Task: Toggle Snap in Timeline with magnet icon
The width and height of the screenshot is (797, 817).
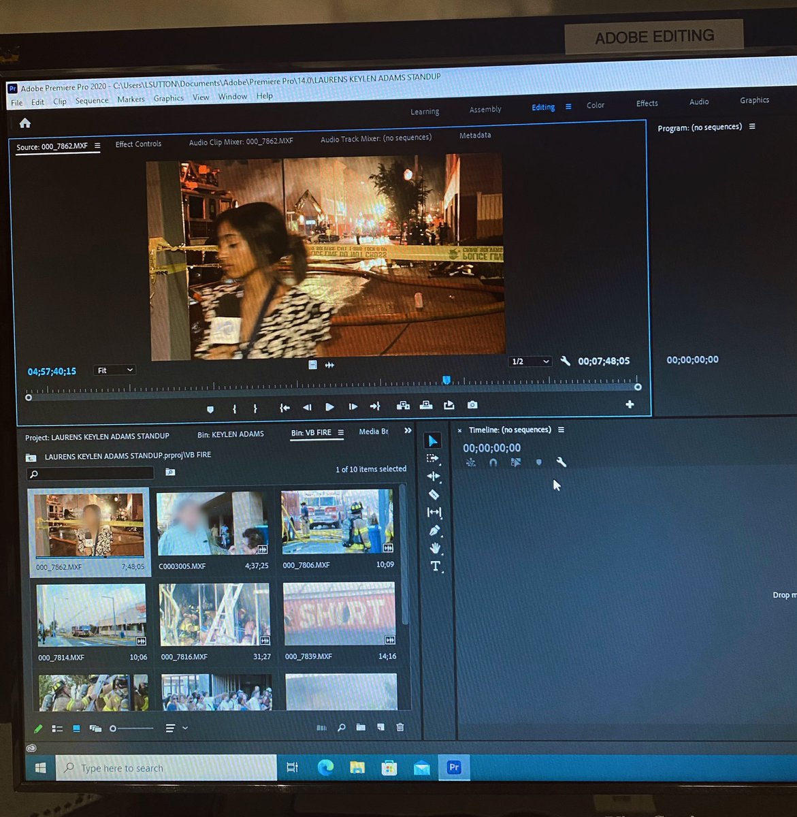Action: 493,462
